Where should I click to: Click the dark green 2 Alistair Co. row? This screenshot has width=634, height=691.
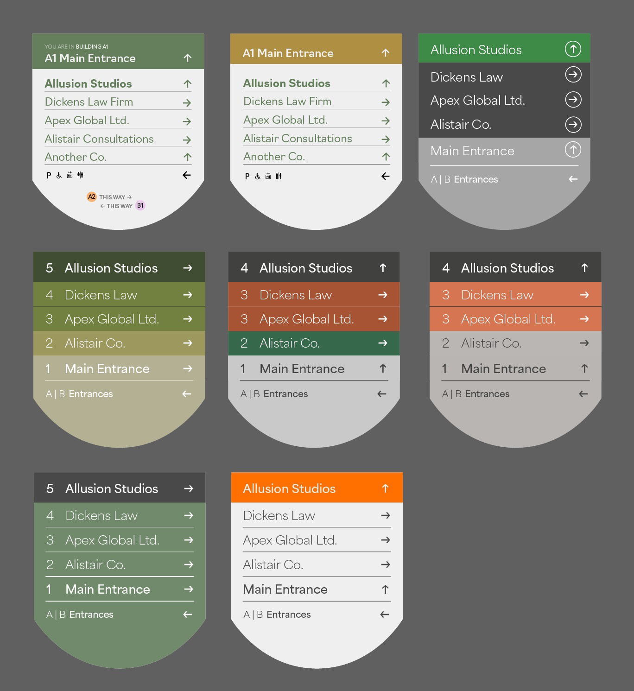[x=314, y=343]
